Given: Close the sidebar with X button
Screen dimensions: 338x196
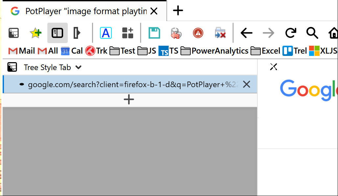Looking at the screenshot, I should click(274, 67).
